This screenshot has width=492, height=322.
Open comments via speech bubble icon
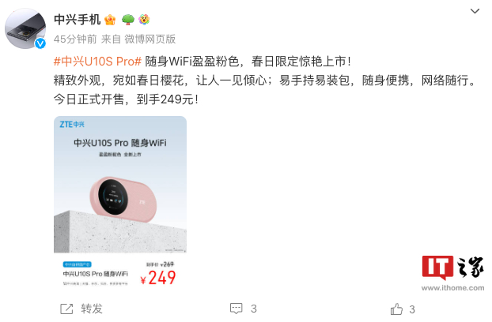tap(236, 309)
